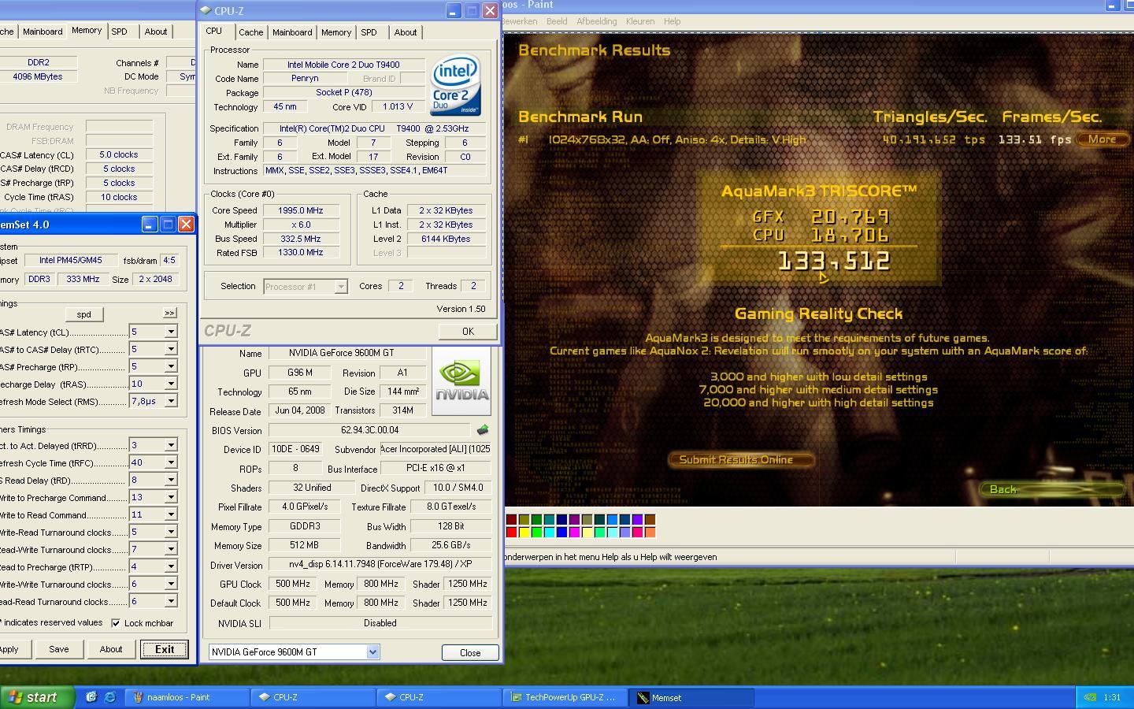Switch to the Cache tab in front CPU-Z
The width and height of the screenshot is (1134, 709).
pos(250,32)
